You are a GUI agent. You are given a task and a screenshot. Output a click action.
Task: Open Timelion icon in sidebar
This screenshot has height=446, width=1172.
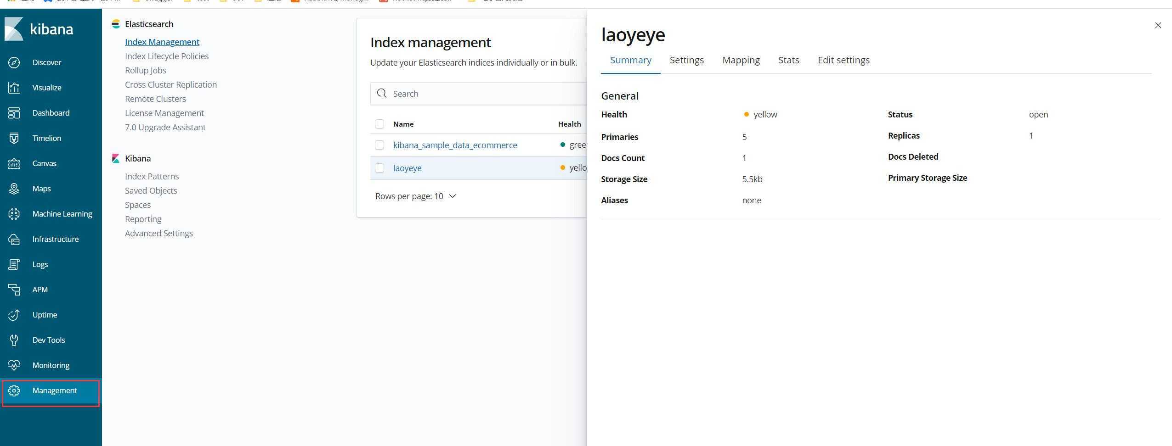tap(14, 138)
